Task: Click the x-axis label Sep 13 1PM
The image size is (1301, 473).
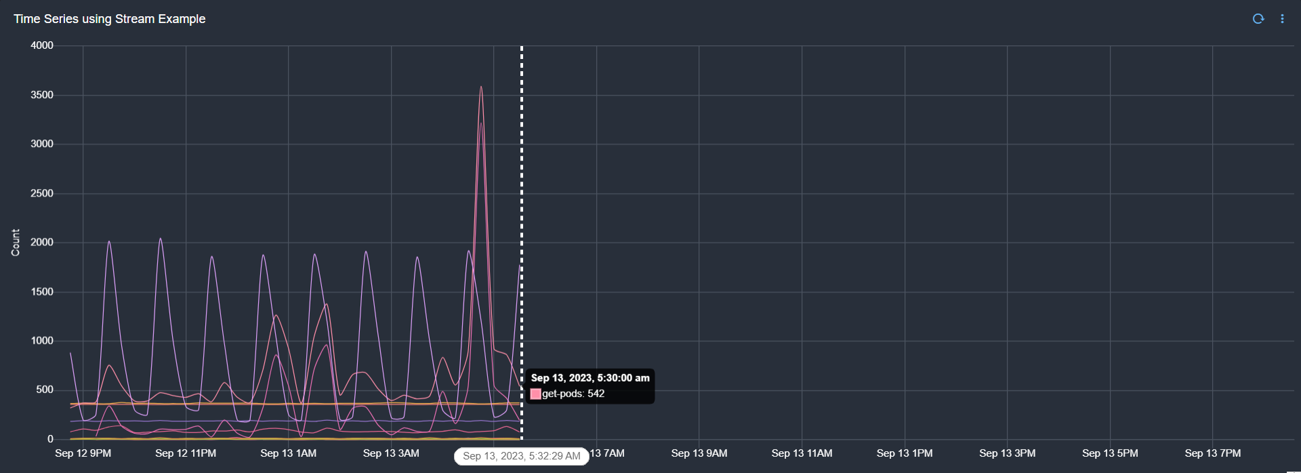Action: (905, 453)
